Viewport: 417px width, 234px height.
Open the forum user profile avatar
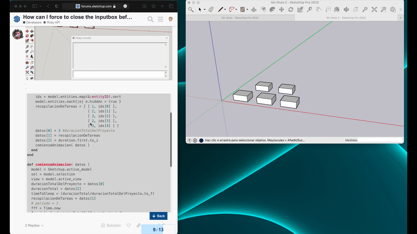[170, 19]
